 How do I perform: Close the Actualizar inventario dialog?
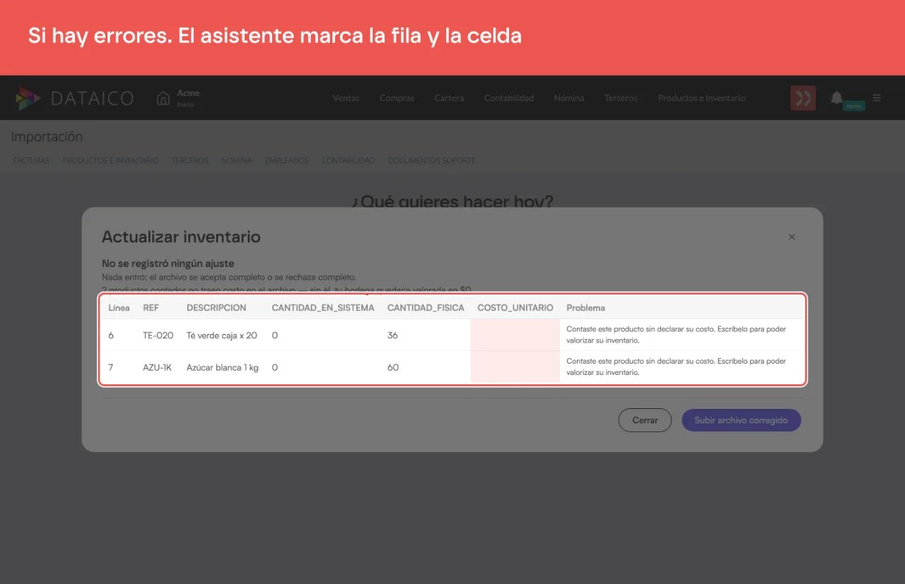pyautogui.click(x=792, y=237)
